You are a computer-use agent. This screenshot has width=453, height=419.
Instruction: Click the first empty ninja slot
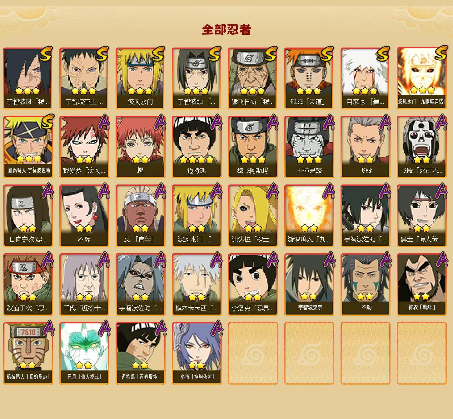(253, 353)
